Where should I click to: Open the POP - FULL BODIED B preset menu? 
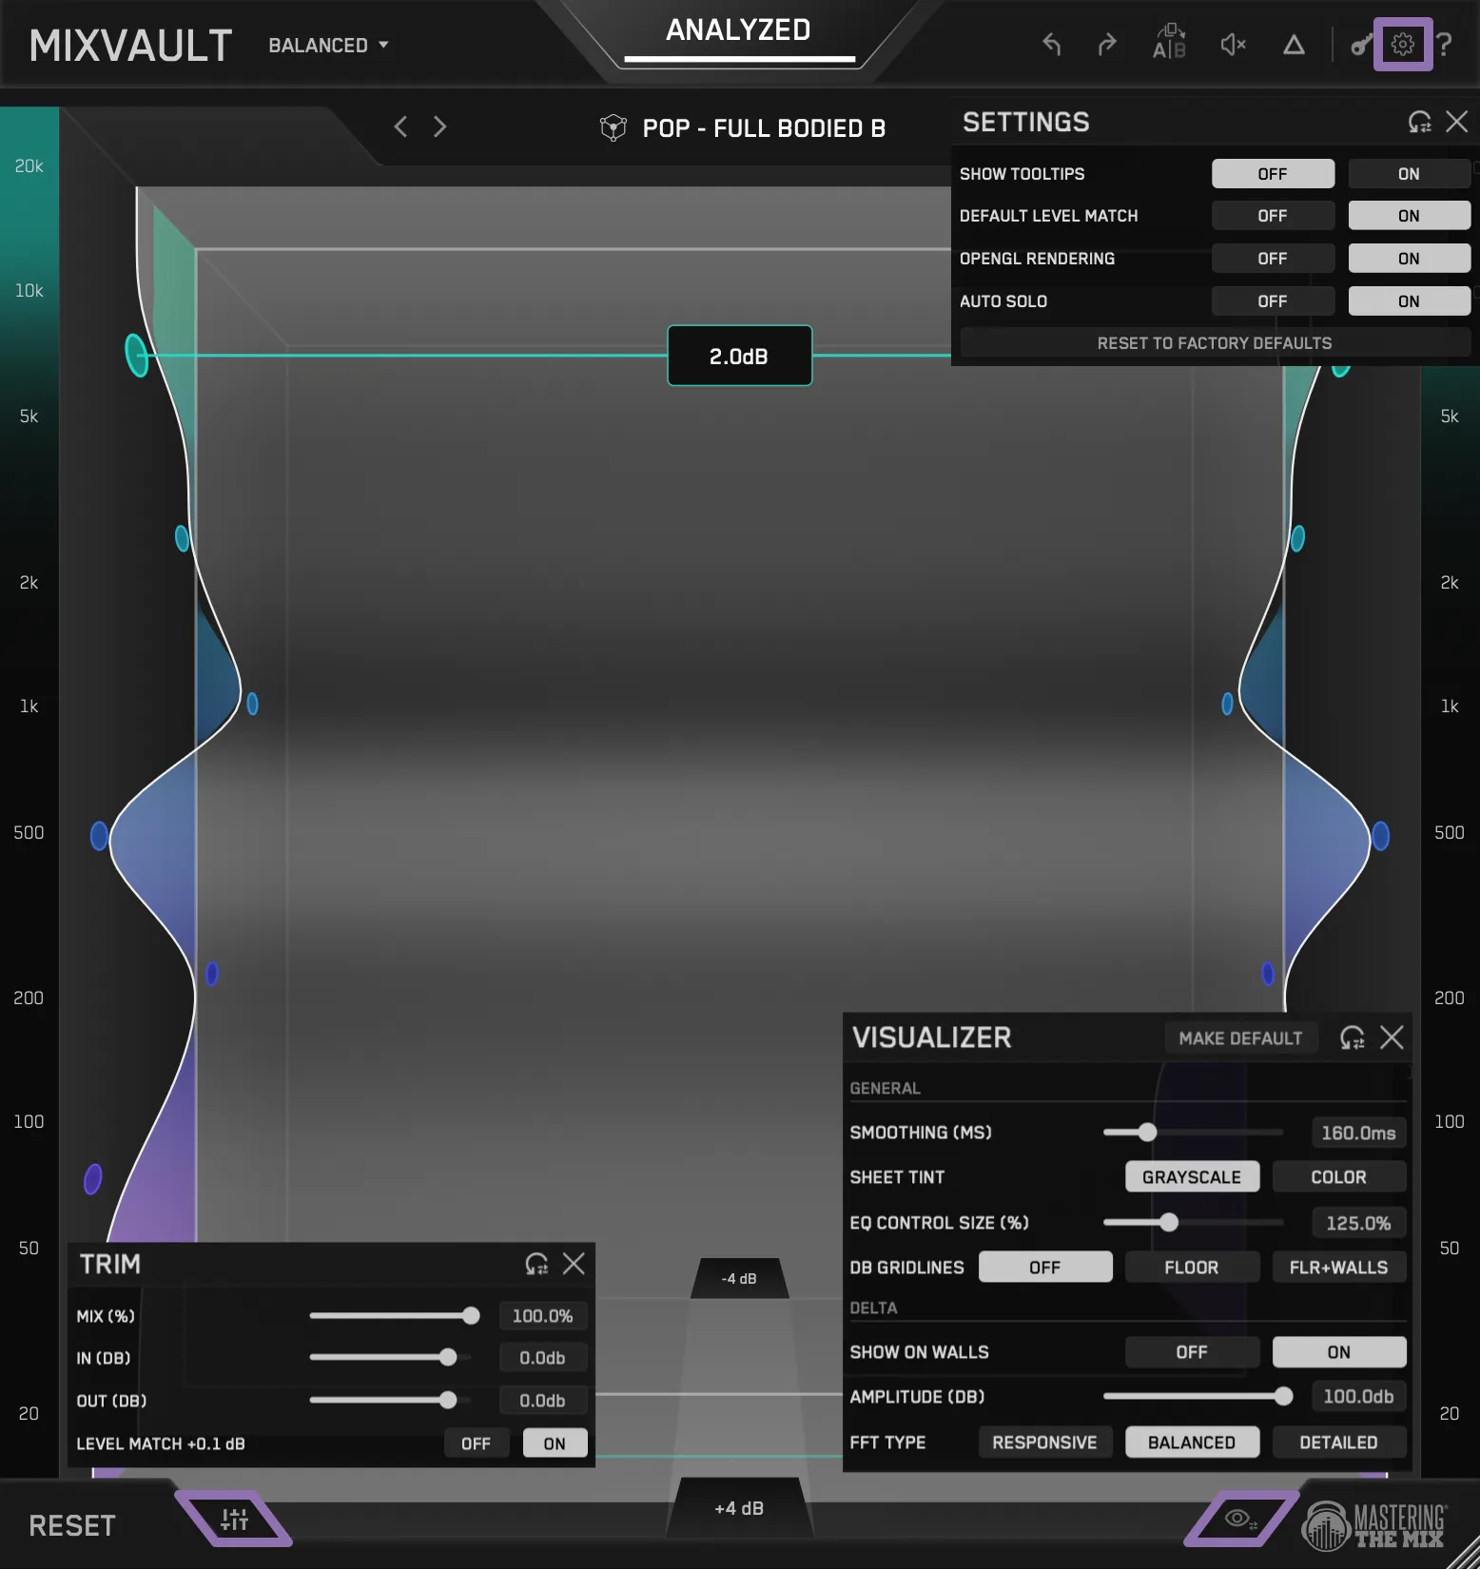point(764,128)
